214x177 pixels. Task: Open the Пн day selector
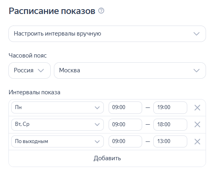[x=57, y=107]
